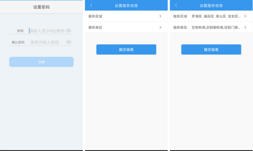Click 定制柜类 category text in right screen
The width and height of the screenshot is (253, 151).
click(198, 28)
